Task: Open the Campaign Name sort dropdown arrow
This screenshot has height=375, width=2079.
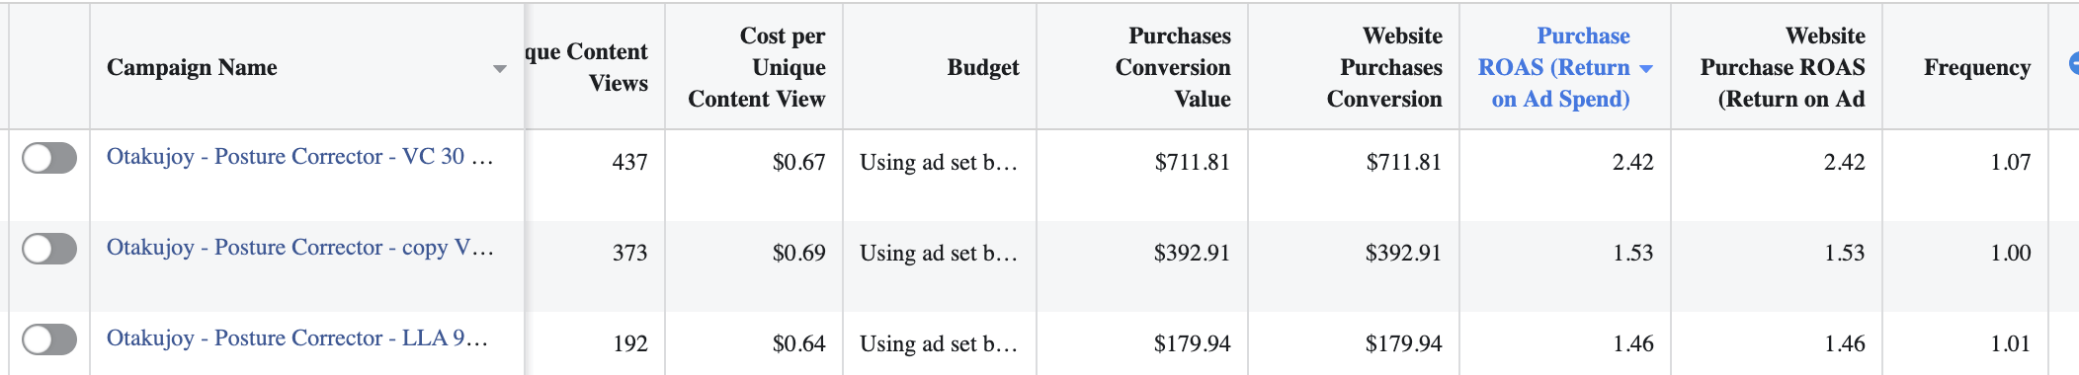Action: [x=500, y=69]
